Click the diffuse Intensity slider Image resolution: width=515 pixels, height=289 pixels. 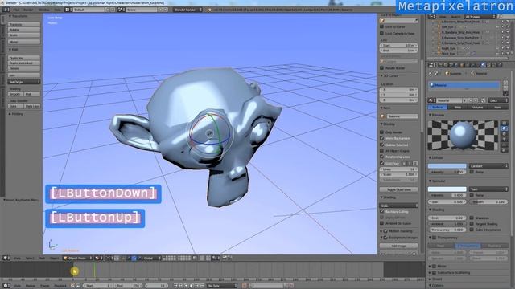pyautogui.click(x=447, y=172)
